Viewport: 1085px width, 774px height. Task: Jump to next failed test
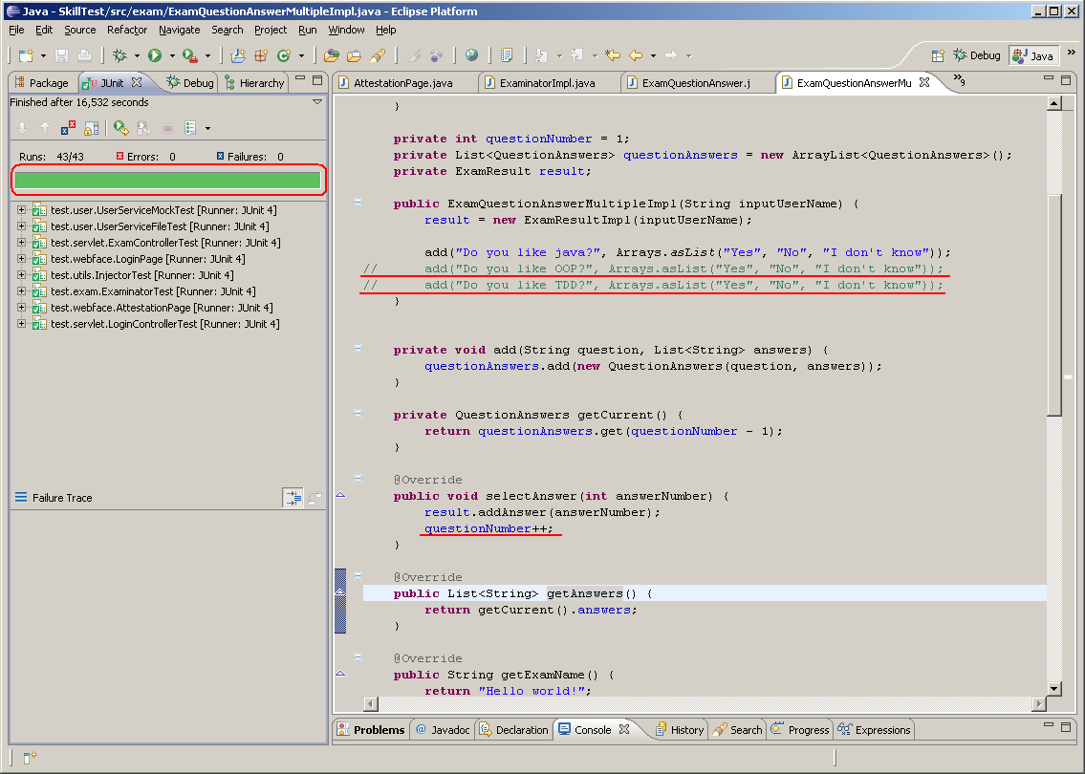point(21,127)
